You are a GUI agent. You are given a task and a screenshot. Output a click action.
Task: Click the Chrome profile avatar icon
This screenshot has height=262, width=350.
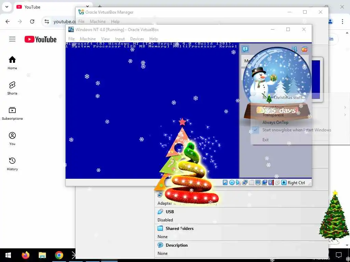pyautogui.click(x=331, y=21)
